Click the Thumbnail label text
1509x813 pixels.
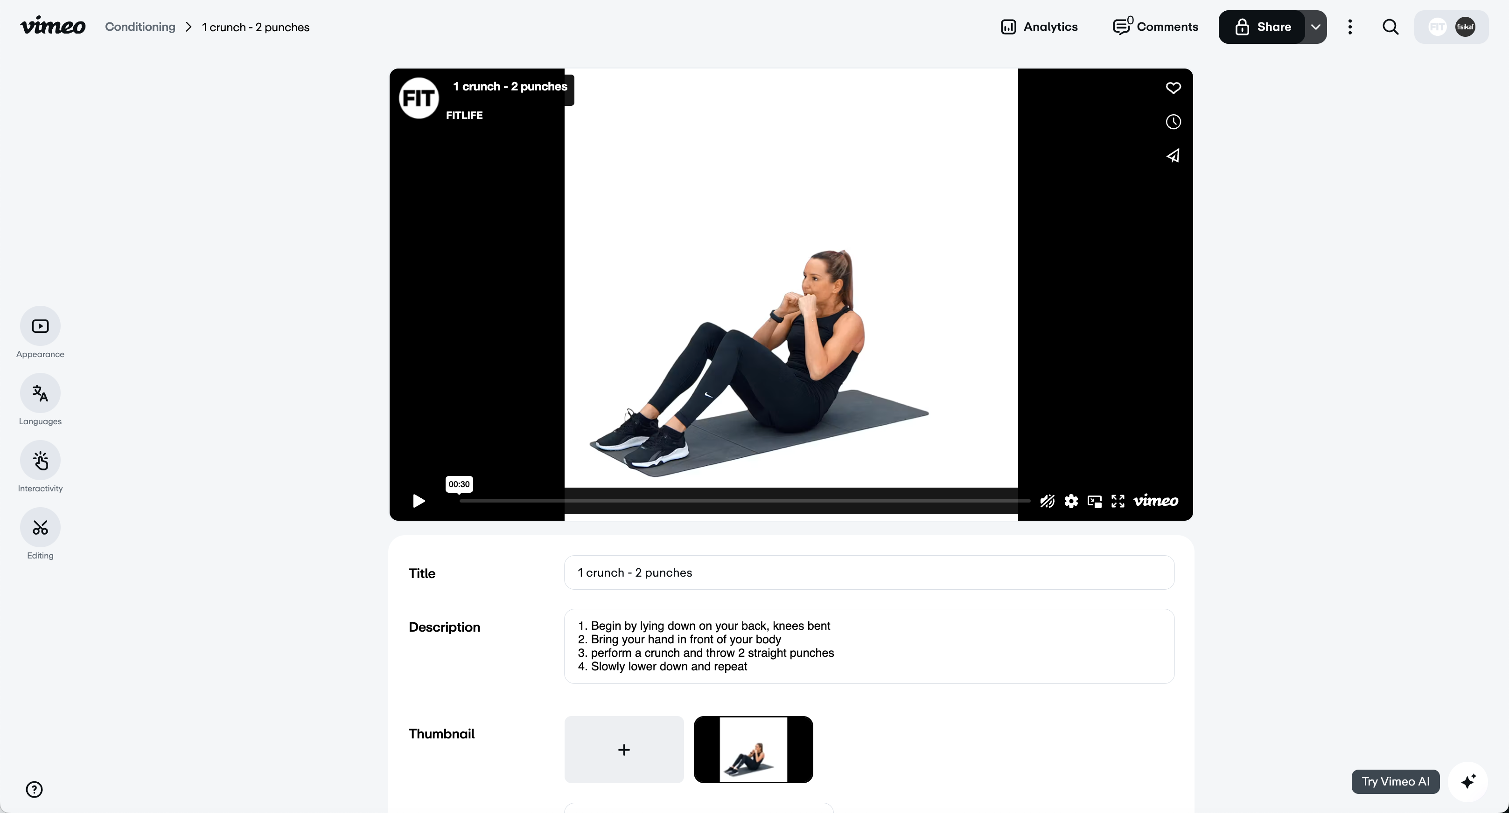[442, 734]
